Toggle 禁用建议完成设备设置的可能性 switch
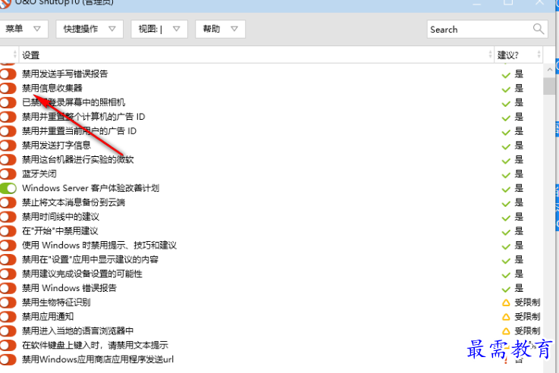 pyautogui.click(x=8, y=274)
